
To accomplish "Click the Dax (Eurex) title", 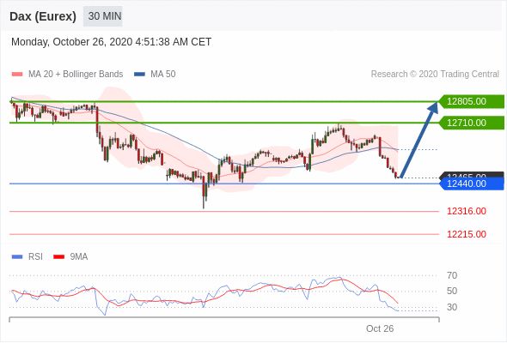I will pos(43,16).
